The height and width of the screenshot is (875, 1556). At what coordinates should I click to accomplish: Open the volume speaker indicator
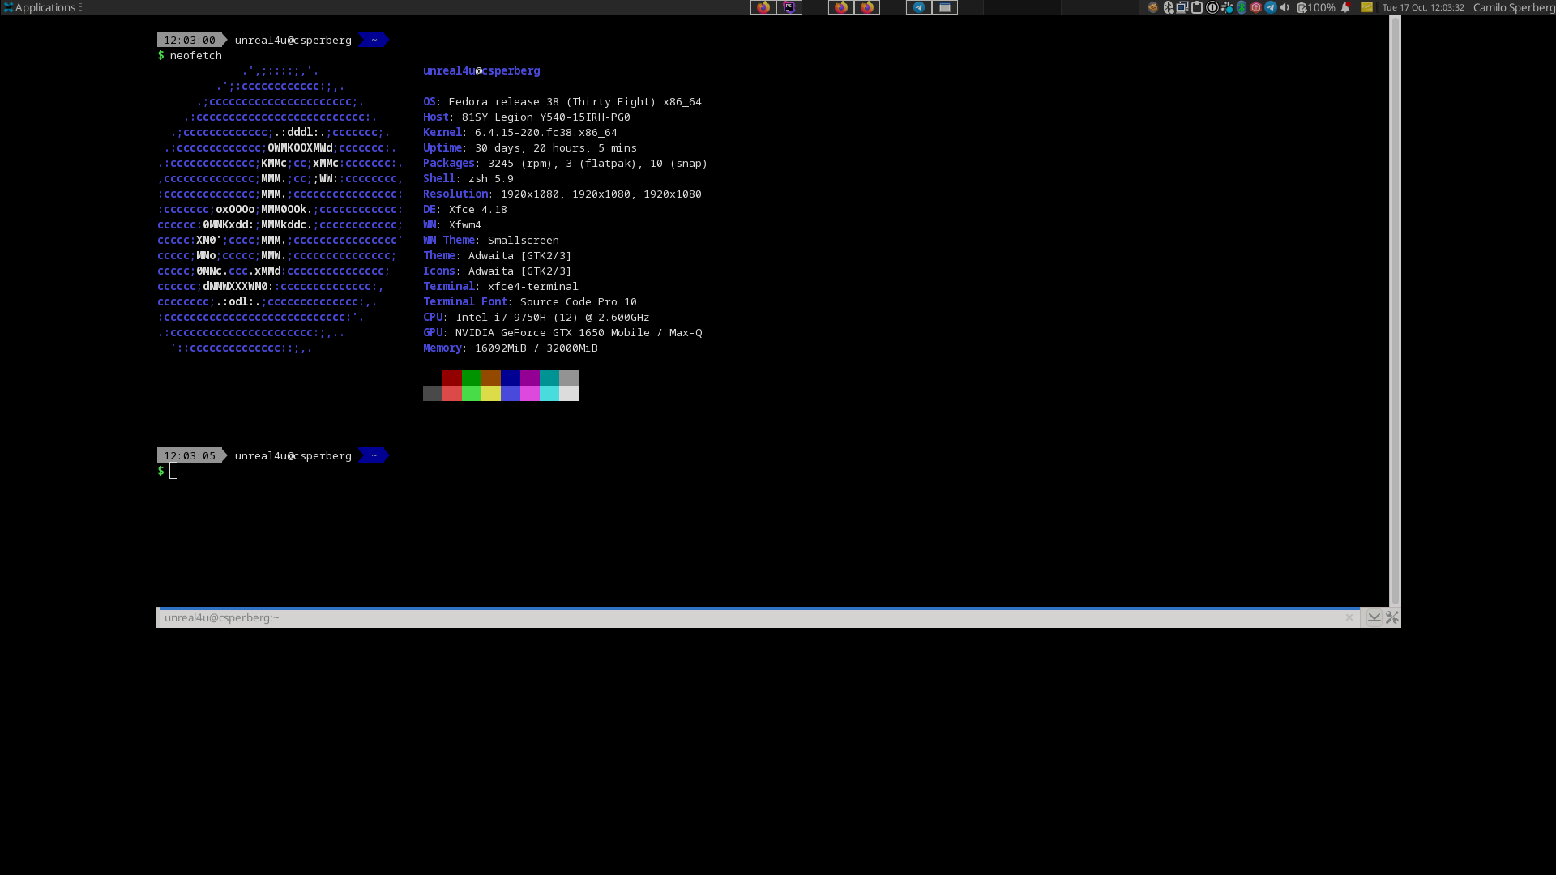coord(1285,7)
